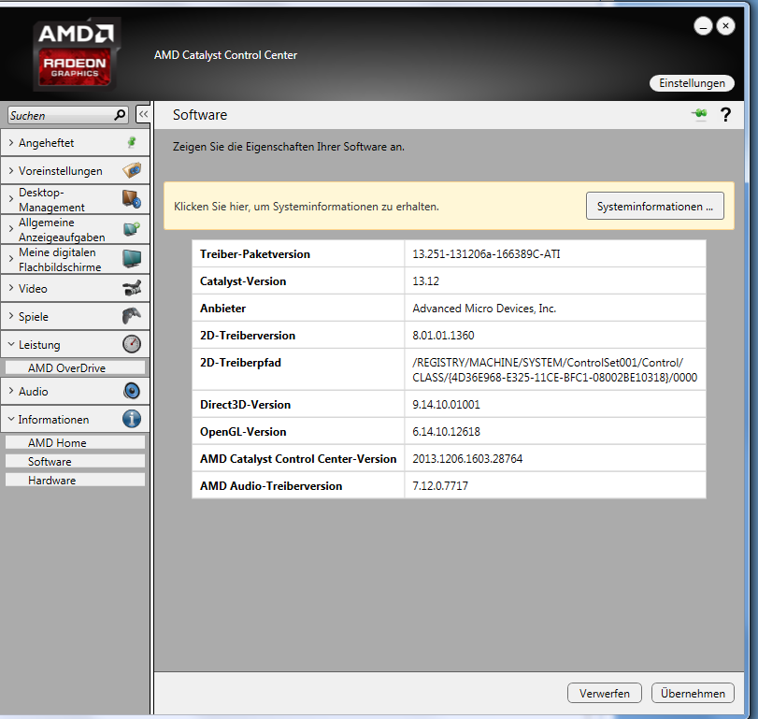Viewport: 758px width, 719px height.
Task: Minimize the Catalyst Control Center window
Action: (x=703, y=26)
